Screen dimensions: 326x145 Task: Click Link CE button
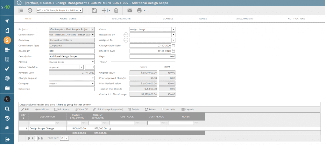pyautogui.click(x=82, y=109)
